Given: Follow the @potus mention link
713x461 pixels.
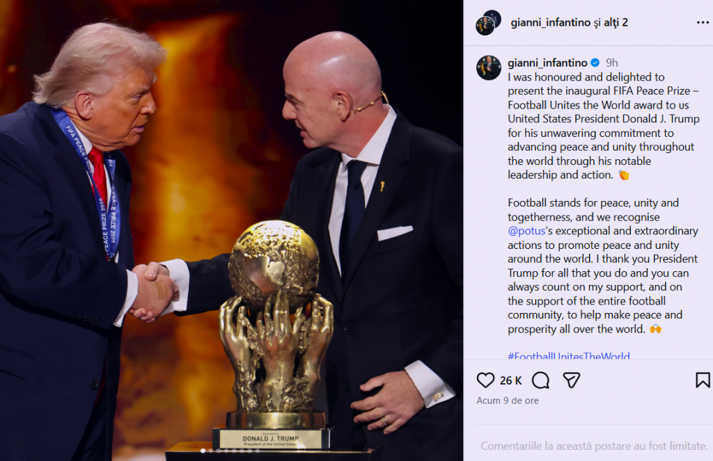Looking at the screenshot, I should [526, 231].
